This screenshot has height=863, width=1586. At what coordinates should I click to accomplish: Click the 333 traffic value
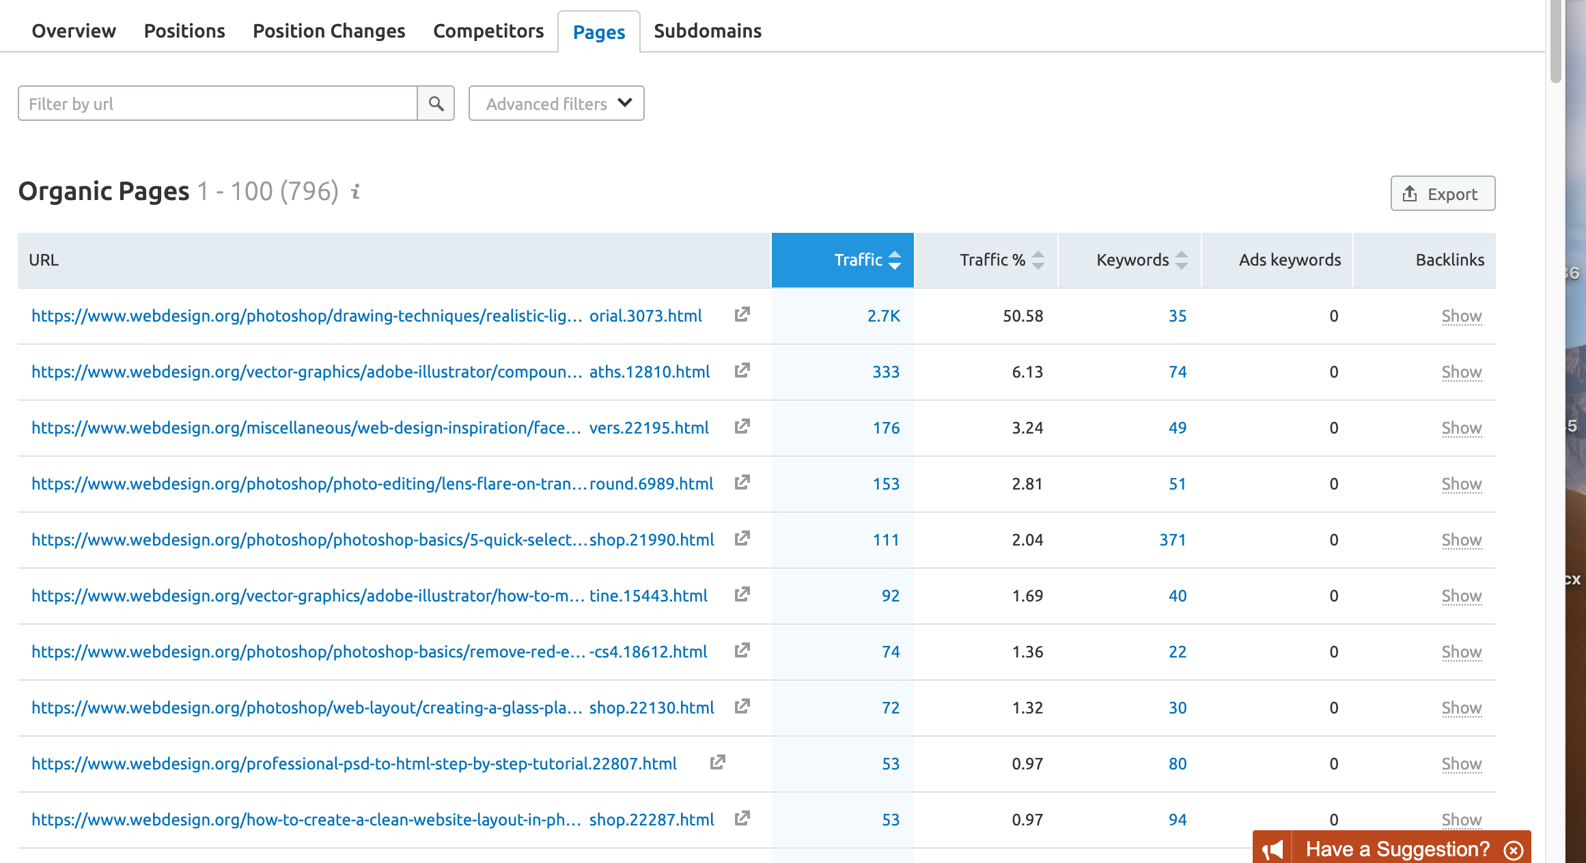tap(886, 372)
